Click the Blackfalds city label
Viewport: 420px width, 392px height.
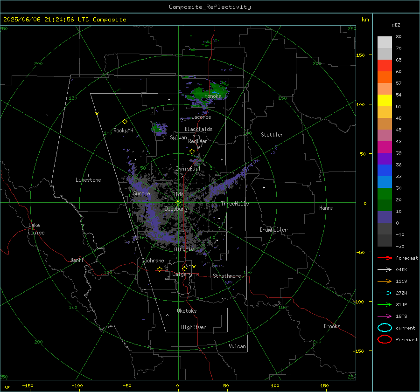click(198, 129)
